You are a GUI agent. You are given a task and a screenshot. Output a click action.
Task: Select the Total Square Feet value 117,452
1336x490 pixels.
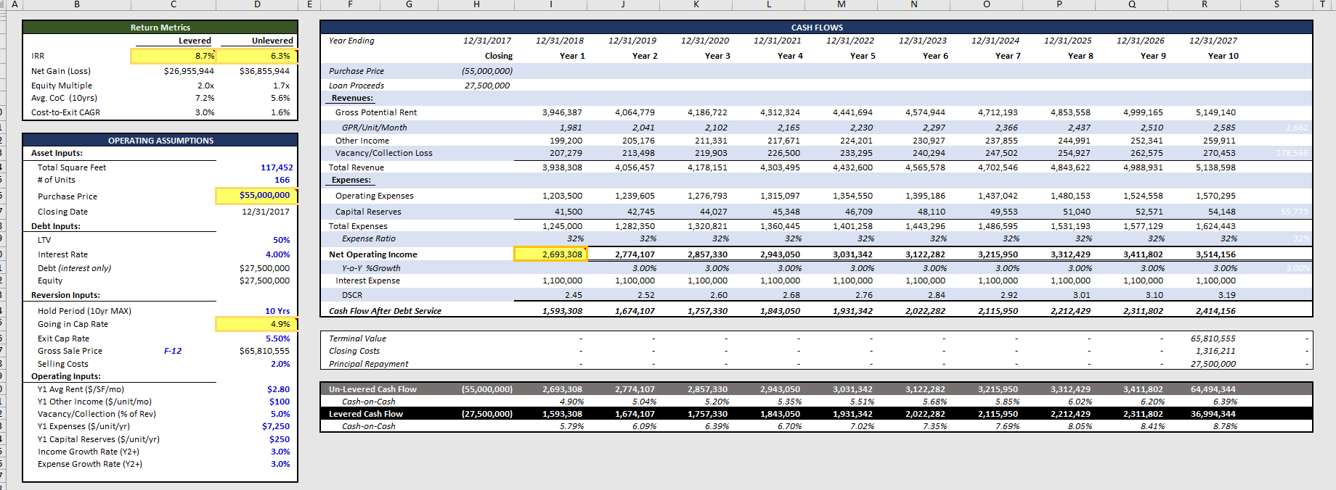click(277, 167)
